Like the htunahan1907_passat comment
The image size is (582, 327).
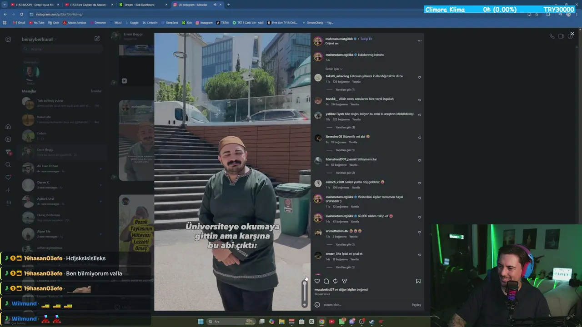(x=419, y=160)
